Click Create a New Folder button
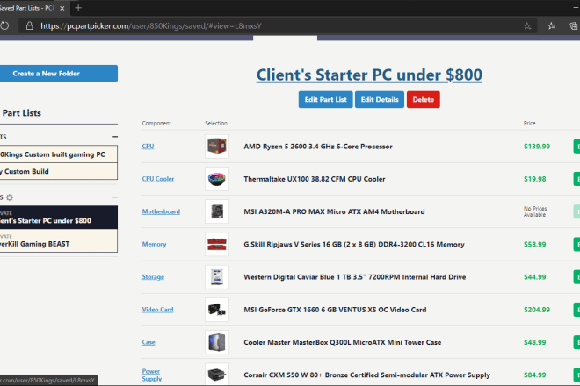The width and height of the screenshot is (580, 386). coord(59,74)
